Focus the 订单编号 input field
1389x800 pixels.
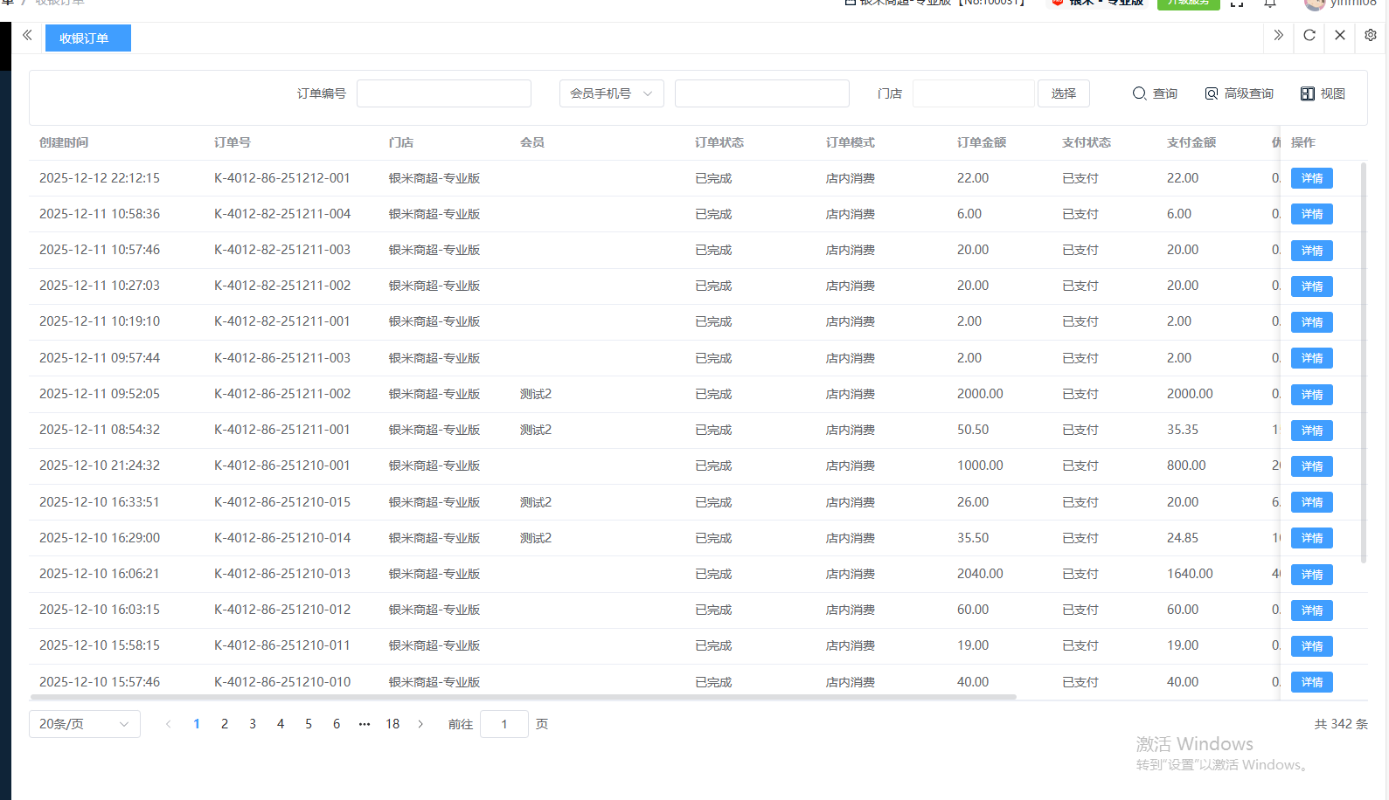pos(443,93)
